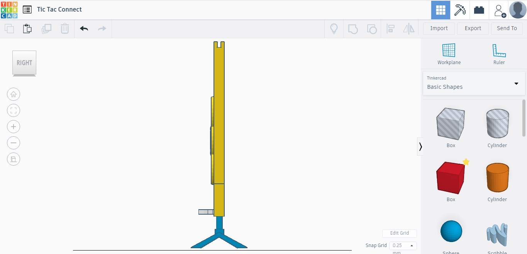Select the red Box shape
The image size is (527, 254).
pos(451,178)
